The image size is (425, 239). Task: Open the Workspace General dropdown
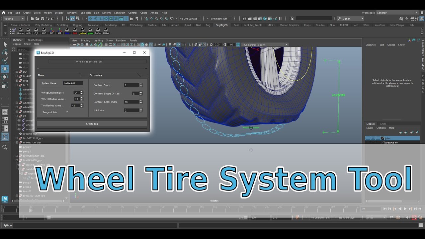[x=397, y=13]
